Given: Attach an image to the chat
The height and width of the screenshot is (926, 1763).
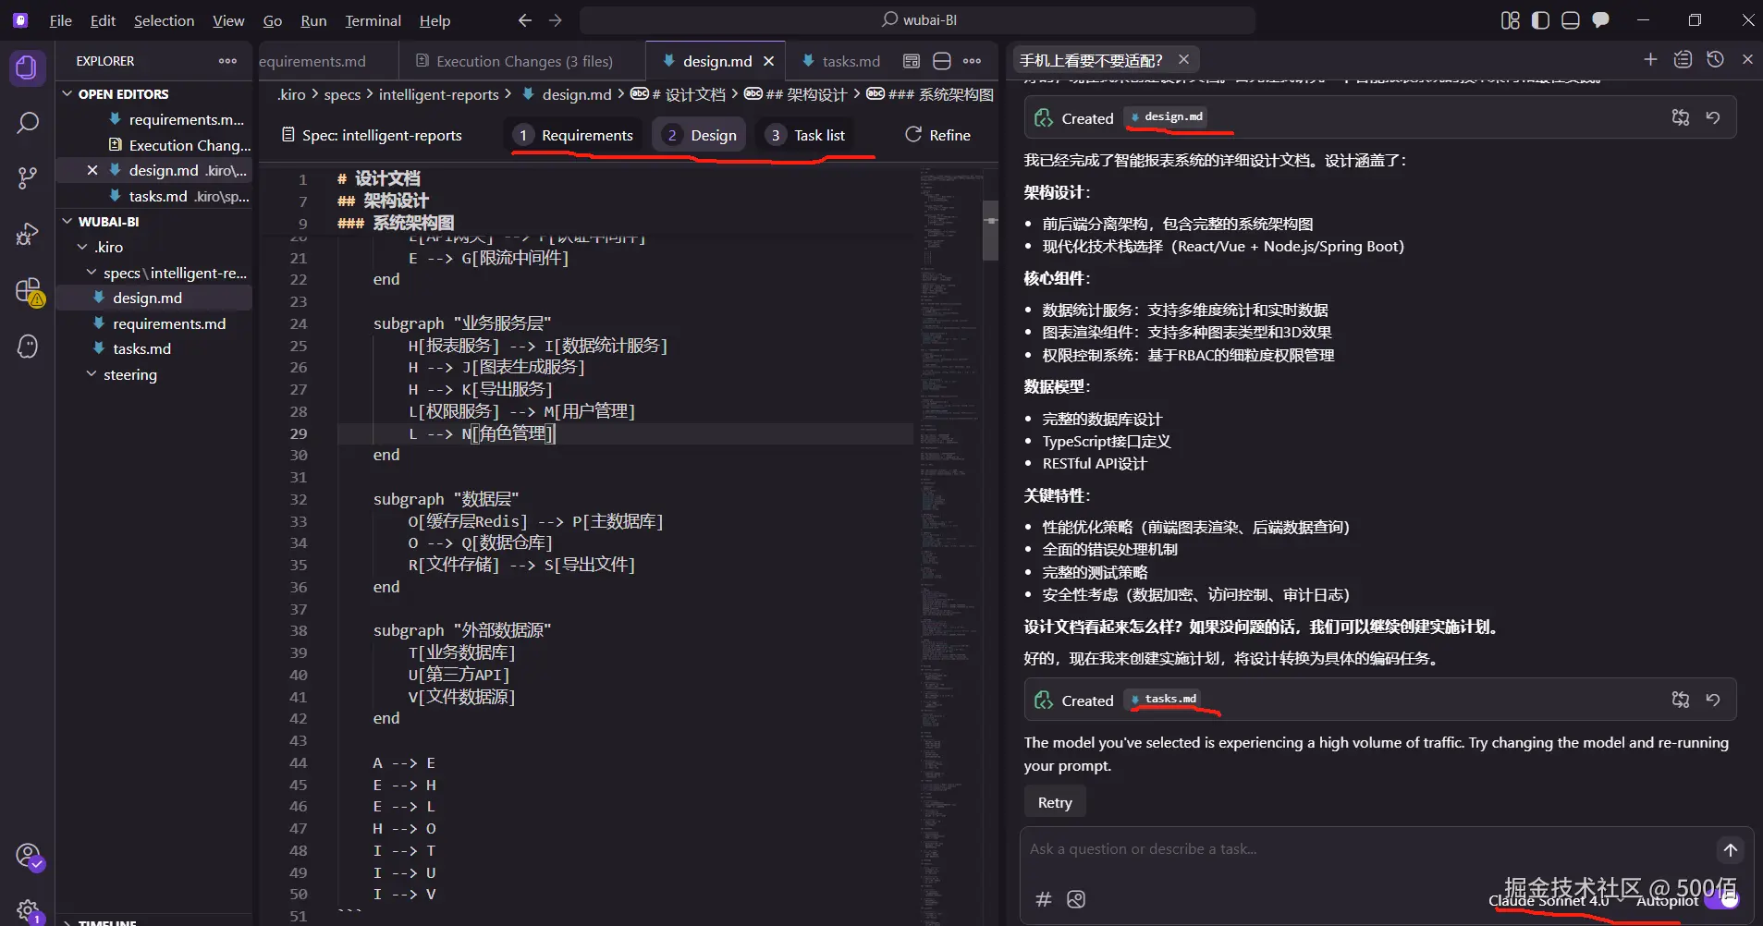Looking at the screenshot, I should point(1076,899).
